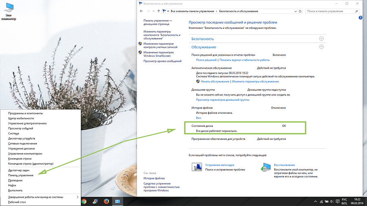Open 'Панель управления — домашняя страница'
Viewport: 367px width, 206px height.
click(x=157, y=22)
